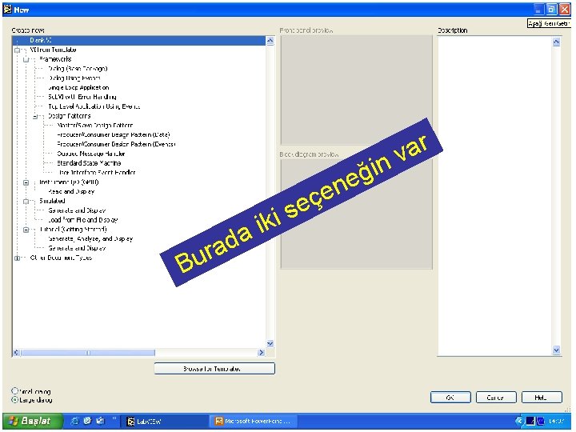Click the Block diagram preview area
This screenshot has width=576, height=432.
tap(356, 214)
